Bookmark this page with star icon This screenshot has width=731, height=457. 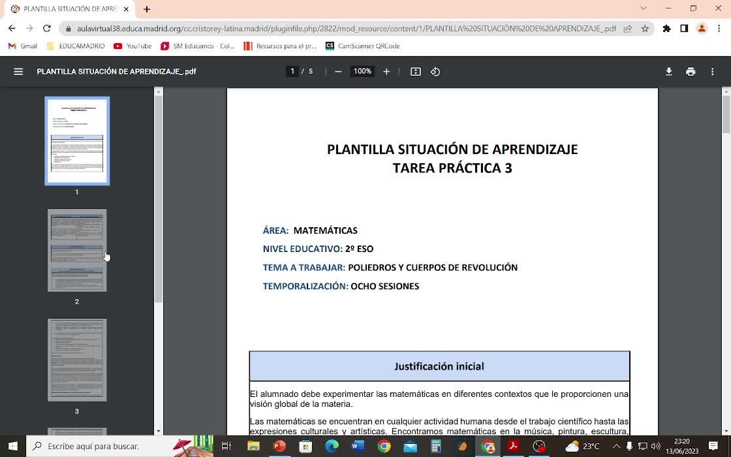click(x=645, y=29)
